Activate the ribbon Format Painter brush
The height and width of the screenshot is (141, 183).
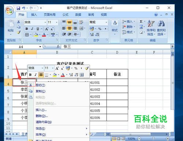coord(19,32)
